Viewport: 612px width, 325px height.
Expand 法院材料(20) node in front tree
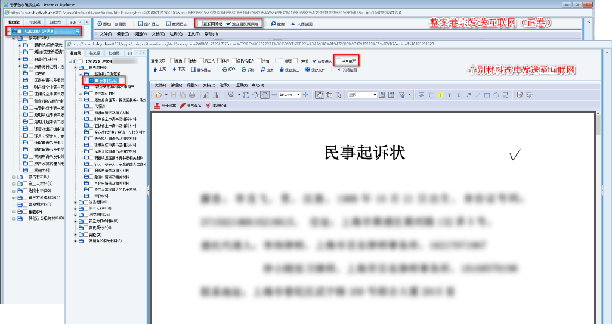(x=75, y=215)
